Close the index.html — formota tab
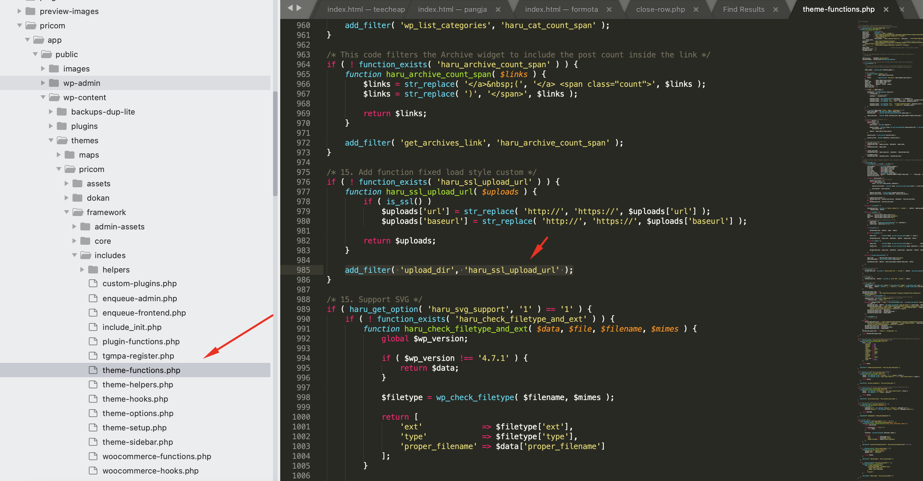The width and height of the screenshot is (923, 481). coord(609,10)
